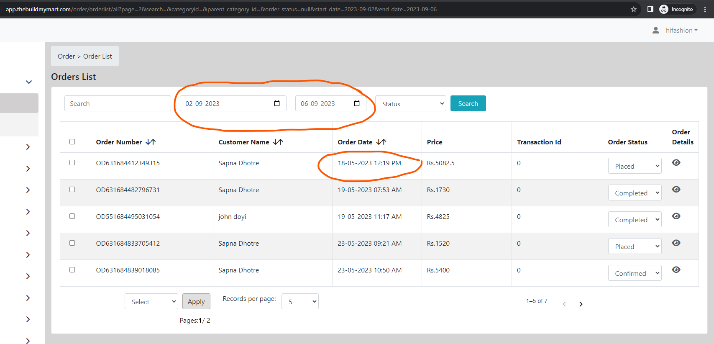Open status dropdown for john doyi's order
Image resolution: width=714 pixels, height=344 pixels.
[635, 220]
